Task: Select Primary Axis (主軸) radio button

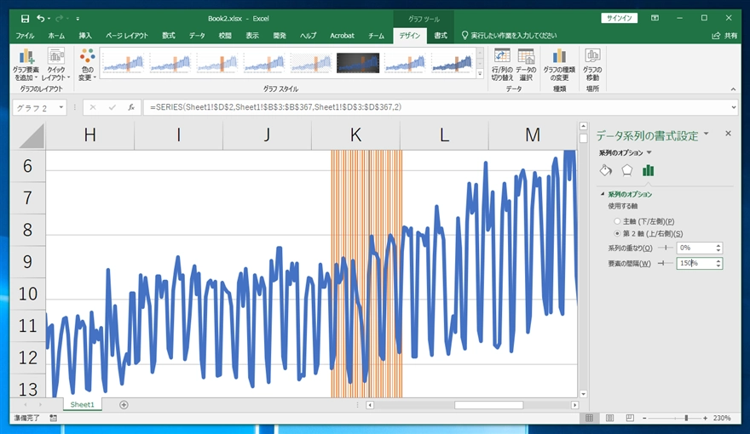Action: (617, 221)
